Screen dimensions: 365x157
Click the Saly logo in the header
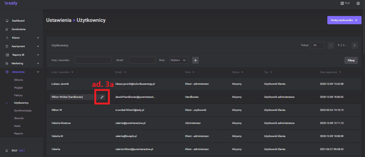pyautogui.click(x=11, y=3)
